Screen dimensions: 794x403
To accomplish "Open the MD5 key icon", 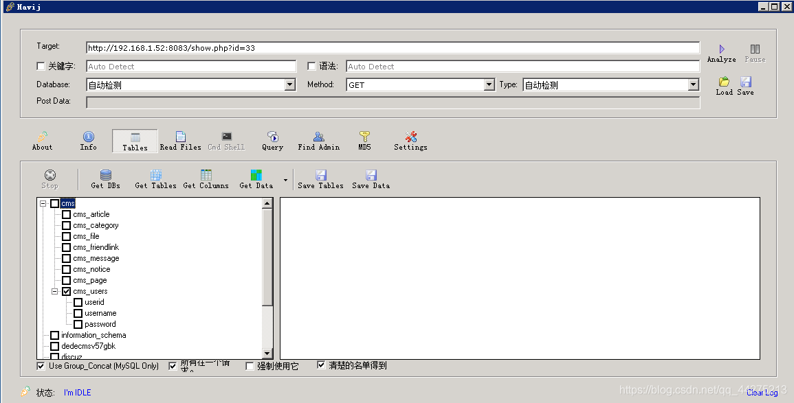I will pyautogui.click(x=364, y=137).
